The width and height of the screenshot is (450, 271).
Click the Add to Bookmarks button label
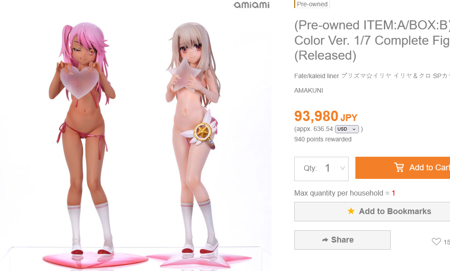click(x=395, y=211)
